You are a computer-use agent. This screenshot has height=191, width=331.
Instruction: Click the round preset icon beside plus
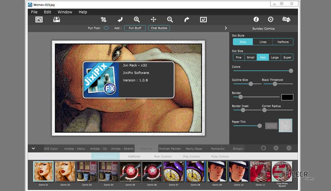(263, 148)
